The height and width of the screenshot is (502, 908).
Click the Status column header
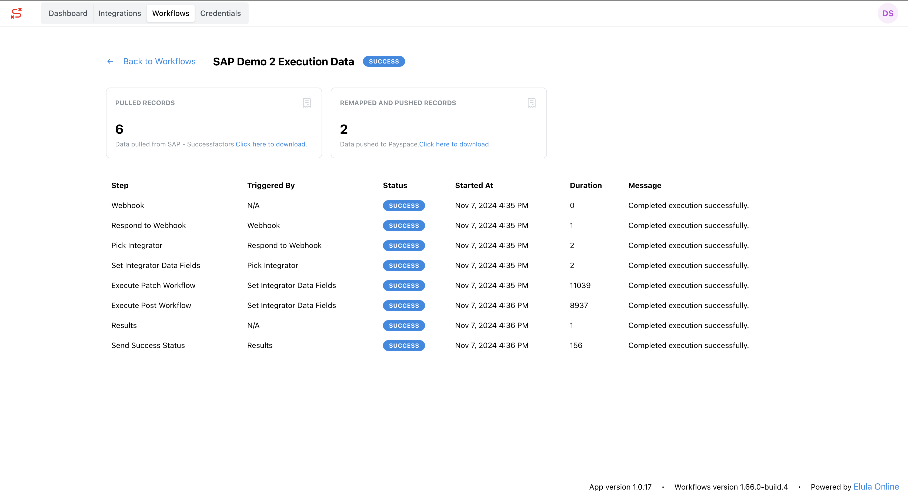coord(395,185)
